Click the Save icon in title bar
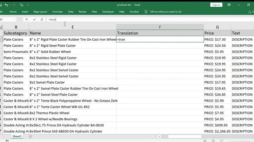 [1, 5]
